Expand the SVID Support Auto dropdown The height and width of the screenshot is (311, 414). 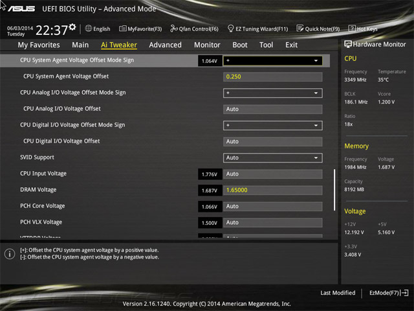(273, 158)
